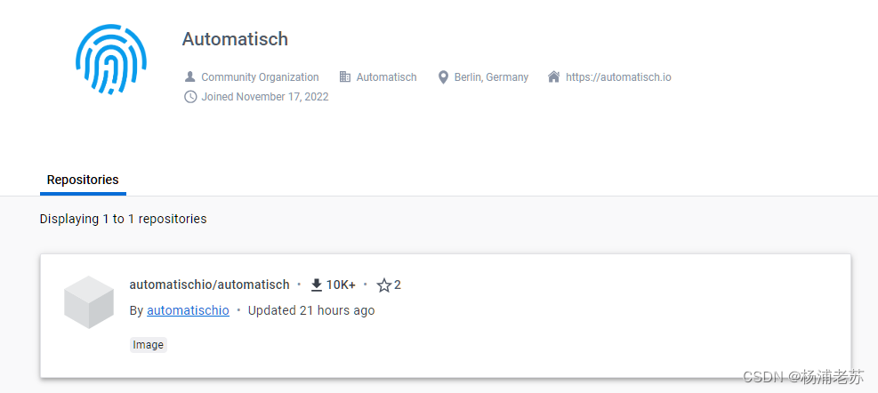
Task: Open the automatischio/automatisch repository title
Action: tap(209, 285)
